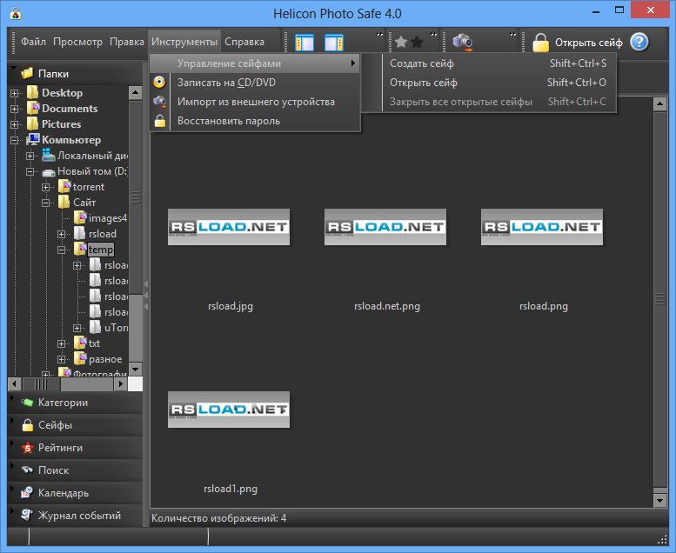676x553 pixels.
Task: Open the Рейтинги panel
Action: (x=75, y=448)
